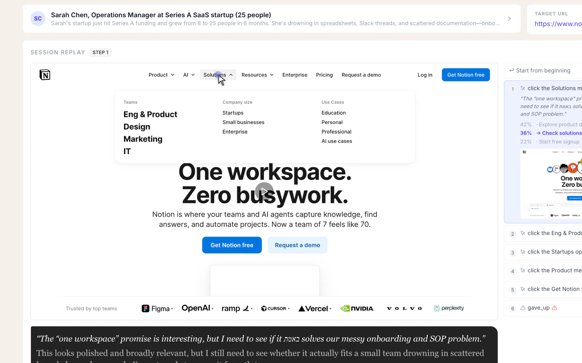Select Marketing under Teams
The image size is (582, 363).
tap(143, 139)
